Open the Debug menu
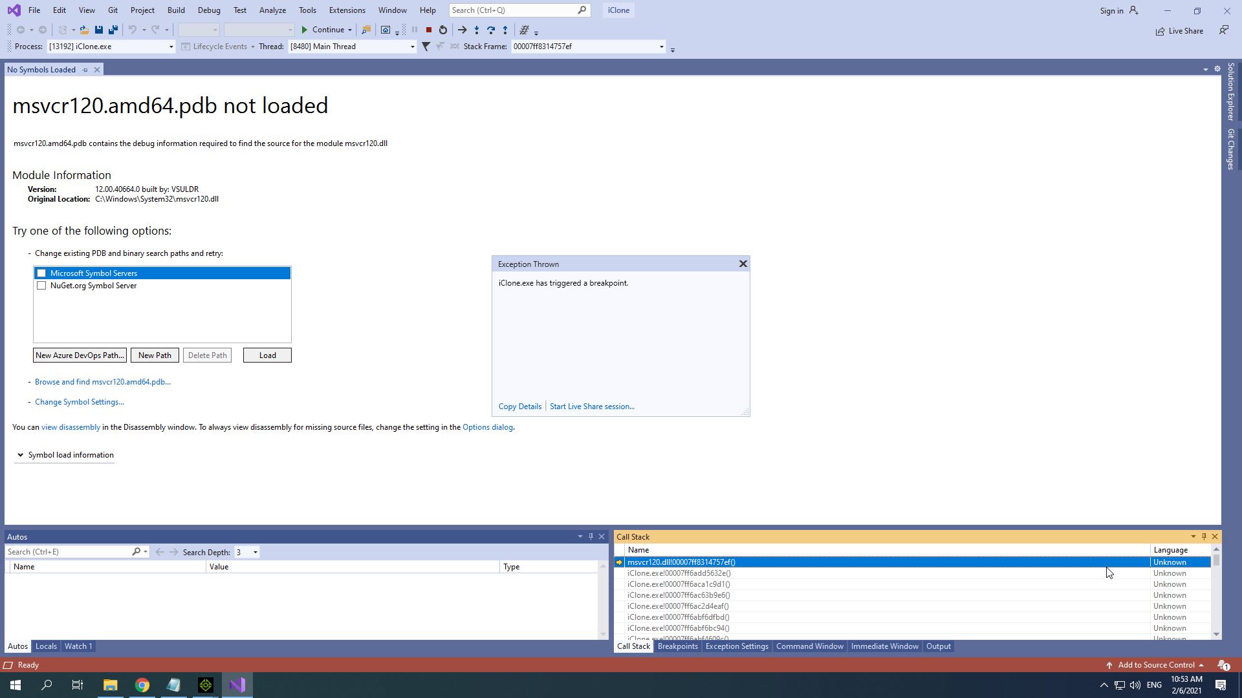The height and width of the screenshot is (698, 1242). coord(209,10)
